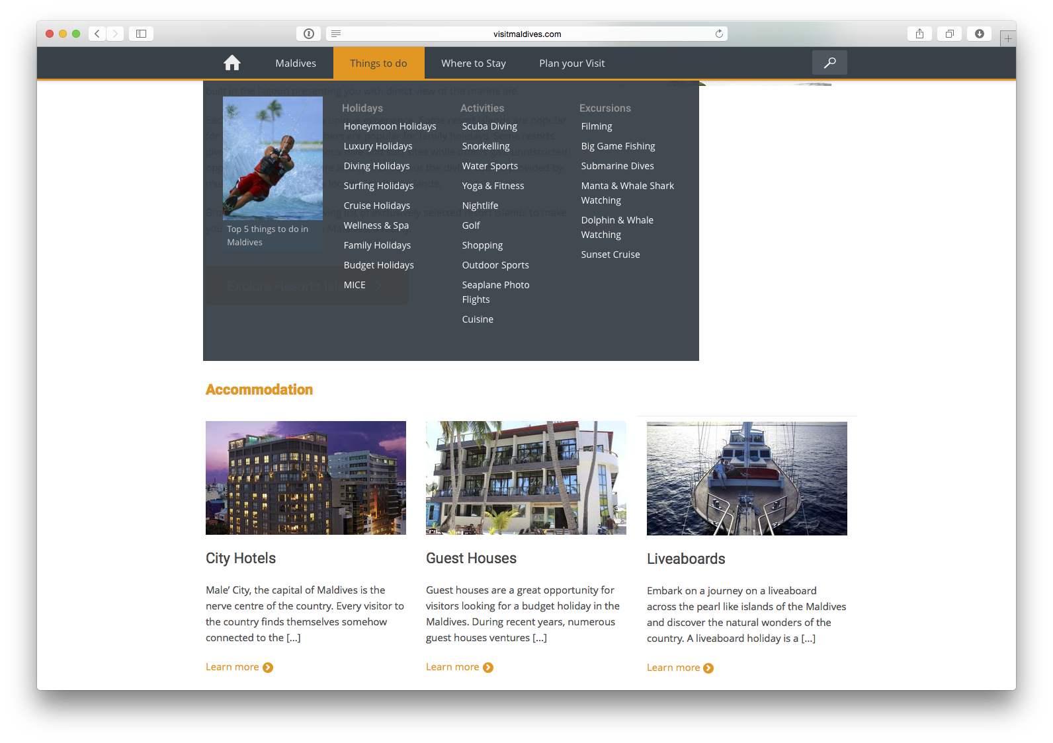Choose Honeymoon Holidays from menu
The image size is (1053, 743).
[x=390, y=126]
